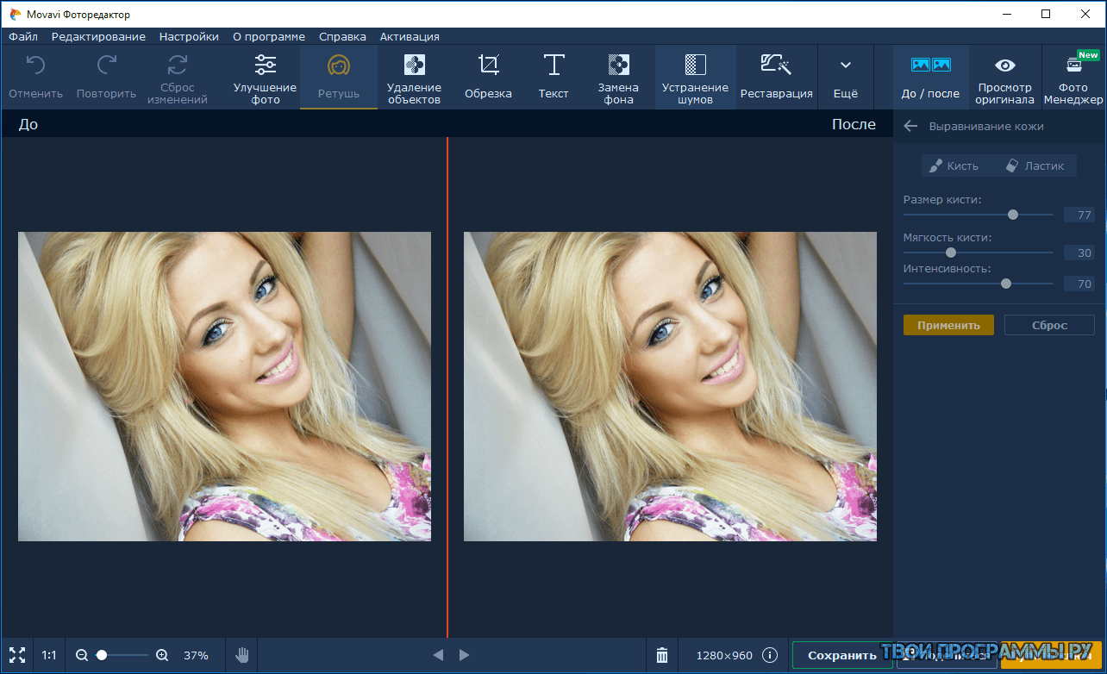The height and width of the screenshot is (674, 1107).
Task: Click the Intensity (Интенсивность) value field
Action: (x=1079, y=284)
